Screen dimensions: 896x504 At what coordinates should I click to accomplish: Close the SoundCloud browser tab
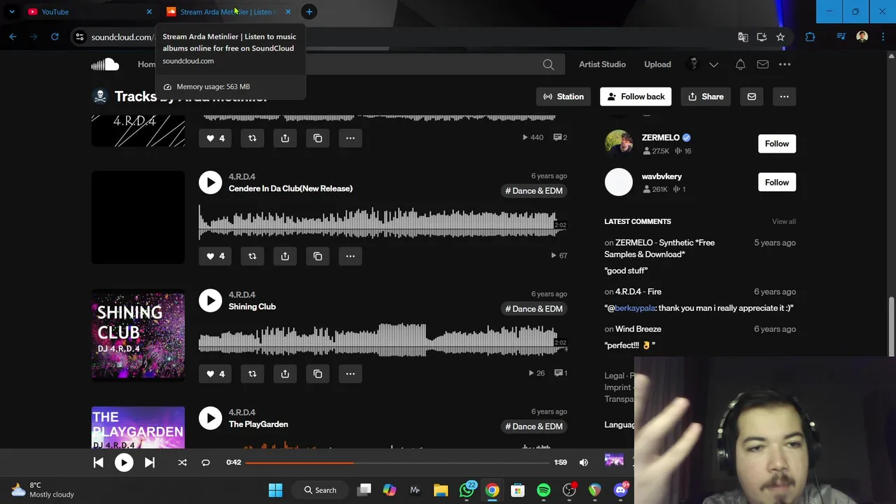coord(288,12)
